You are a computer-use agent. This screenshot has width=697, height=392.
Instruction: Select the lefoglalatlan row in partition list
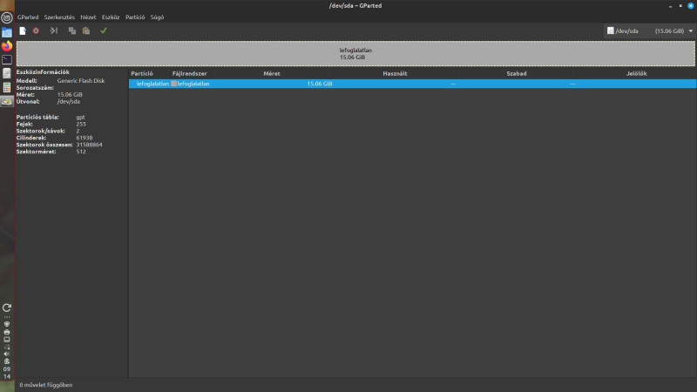tap(412, 84)
